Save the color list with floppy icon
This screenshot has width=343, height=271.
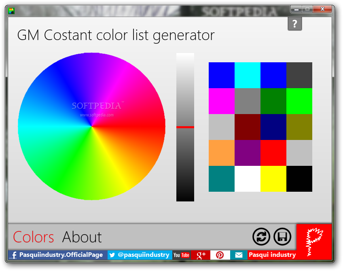282,237
